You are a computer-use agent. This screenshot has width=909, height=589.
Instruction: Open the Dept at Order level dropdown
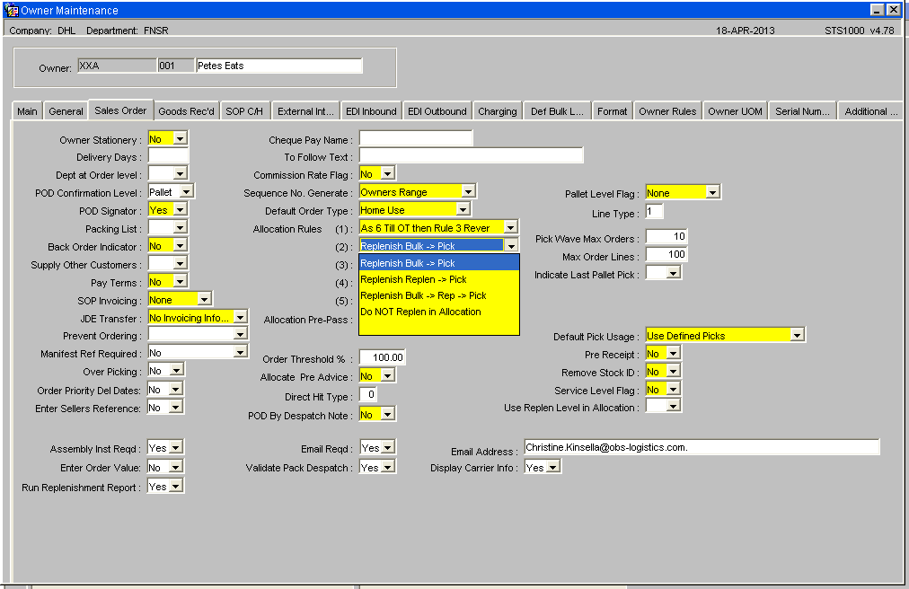coord(181,174)
